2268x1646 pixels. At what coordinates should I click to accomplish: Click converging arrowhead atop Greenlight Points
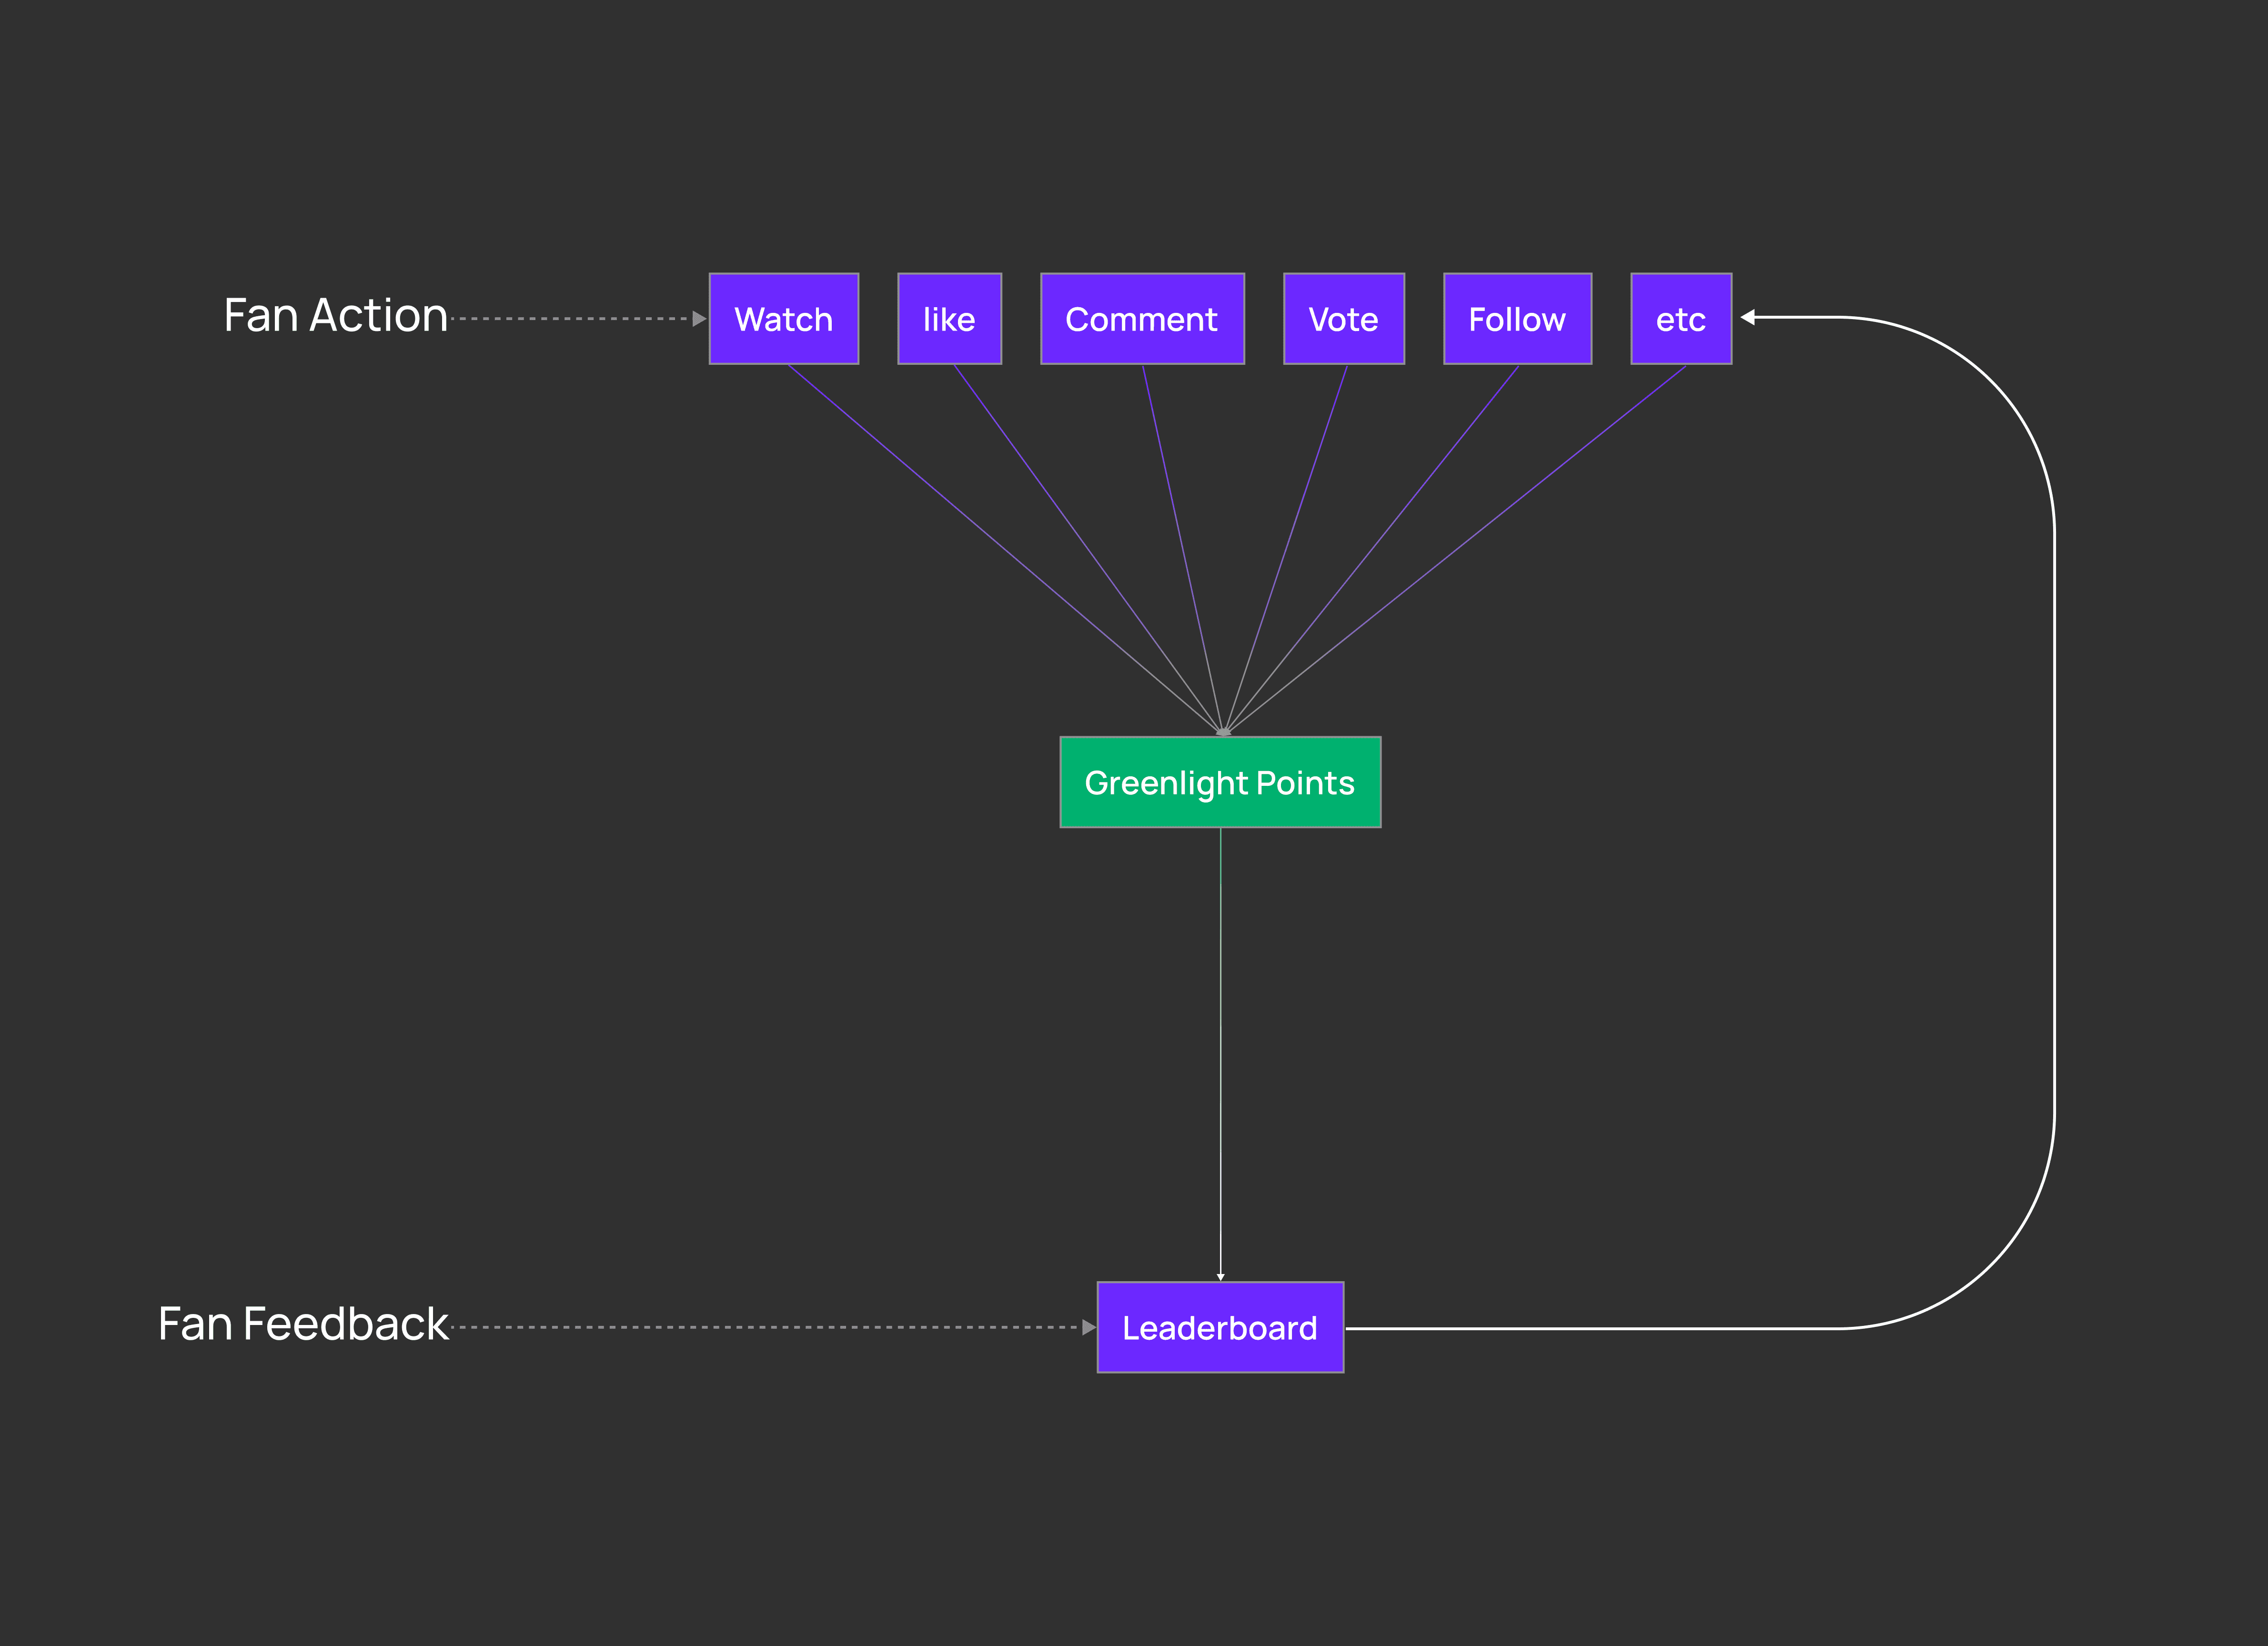pos(1223,732)
